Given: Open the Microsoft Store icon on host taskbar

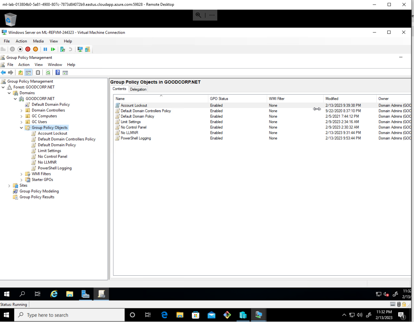Looking at the screenshot, I should (x=196, y=315).
